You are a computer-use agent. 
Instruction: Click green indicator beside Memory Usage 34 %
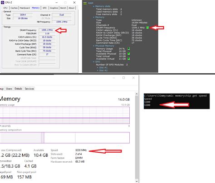click(x=129, y=48)
